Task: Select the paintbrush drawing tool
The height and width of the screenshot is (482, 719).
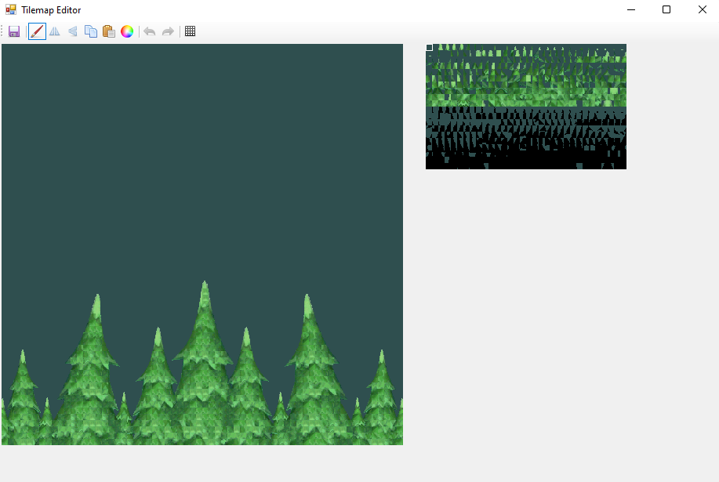Action: 37,31
